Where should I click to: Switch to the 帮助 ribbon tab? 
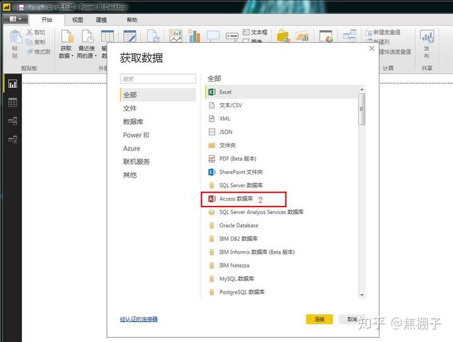point(131,19)
